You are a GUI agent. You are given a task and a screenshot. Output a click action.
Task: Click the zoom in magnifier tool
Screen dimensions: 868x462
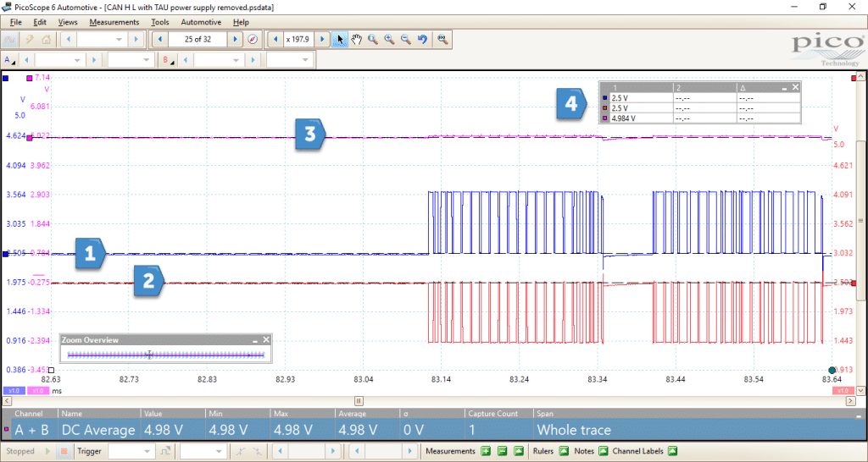(390, 39)
